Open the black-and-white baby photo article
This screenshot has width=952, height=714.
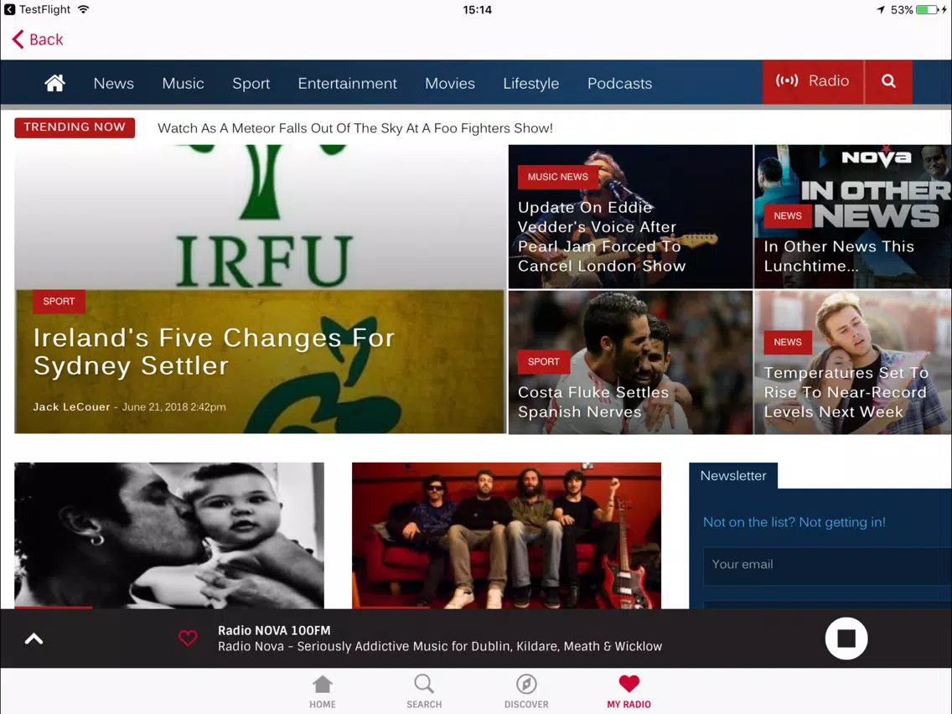click(169, 535)
